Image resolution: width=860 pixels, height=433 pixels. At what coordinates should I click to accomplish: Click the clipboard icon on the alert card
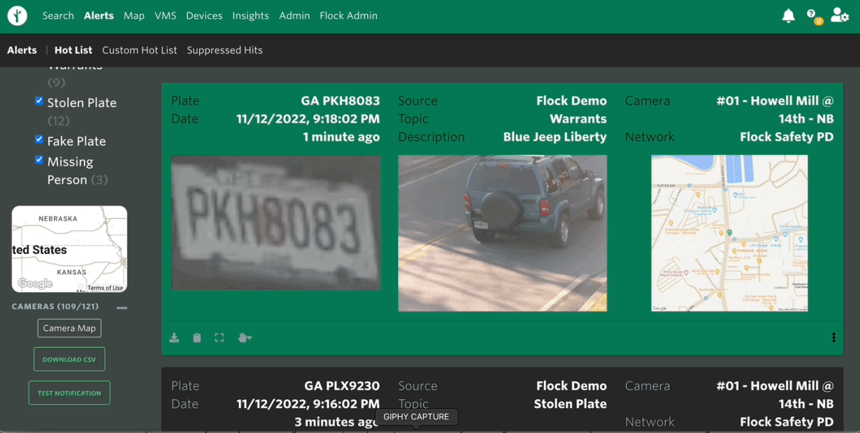click(x=197, y=338)
